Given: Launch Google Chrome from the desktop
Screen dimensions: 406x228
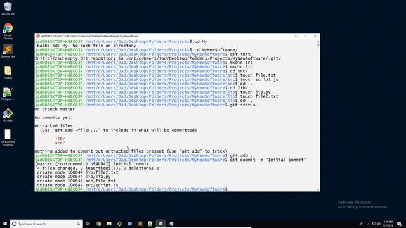Looking at the screenshot, I should tap(8, 31).
